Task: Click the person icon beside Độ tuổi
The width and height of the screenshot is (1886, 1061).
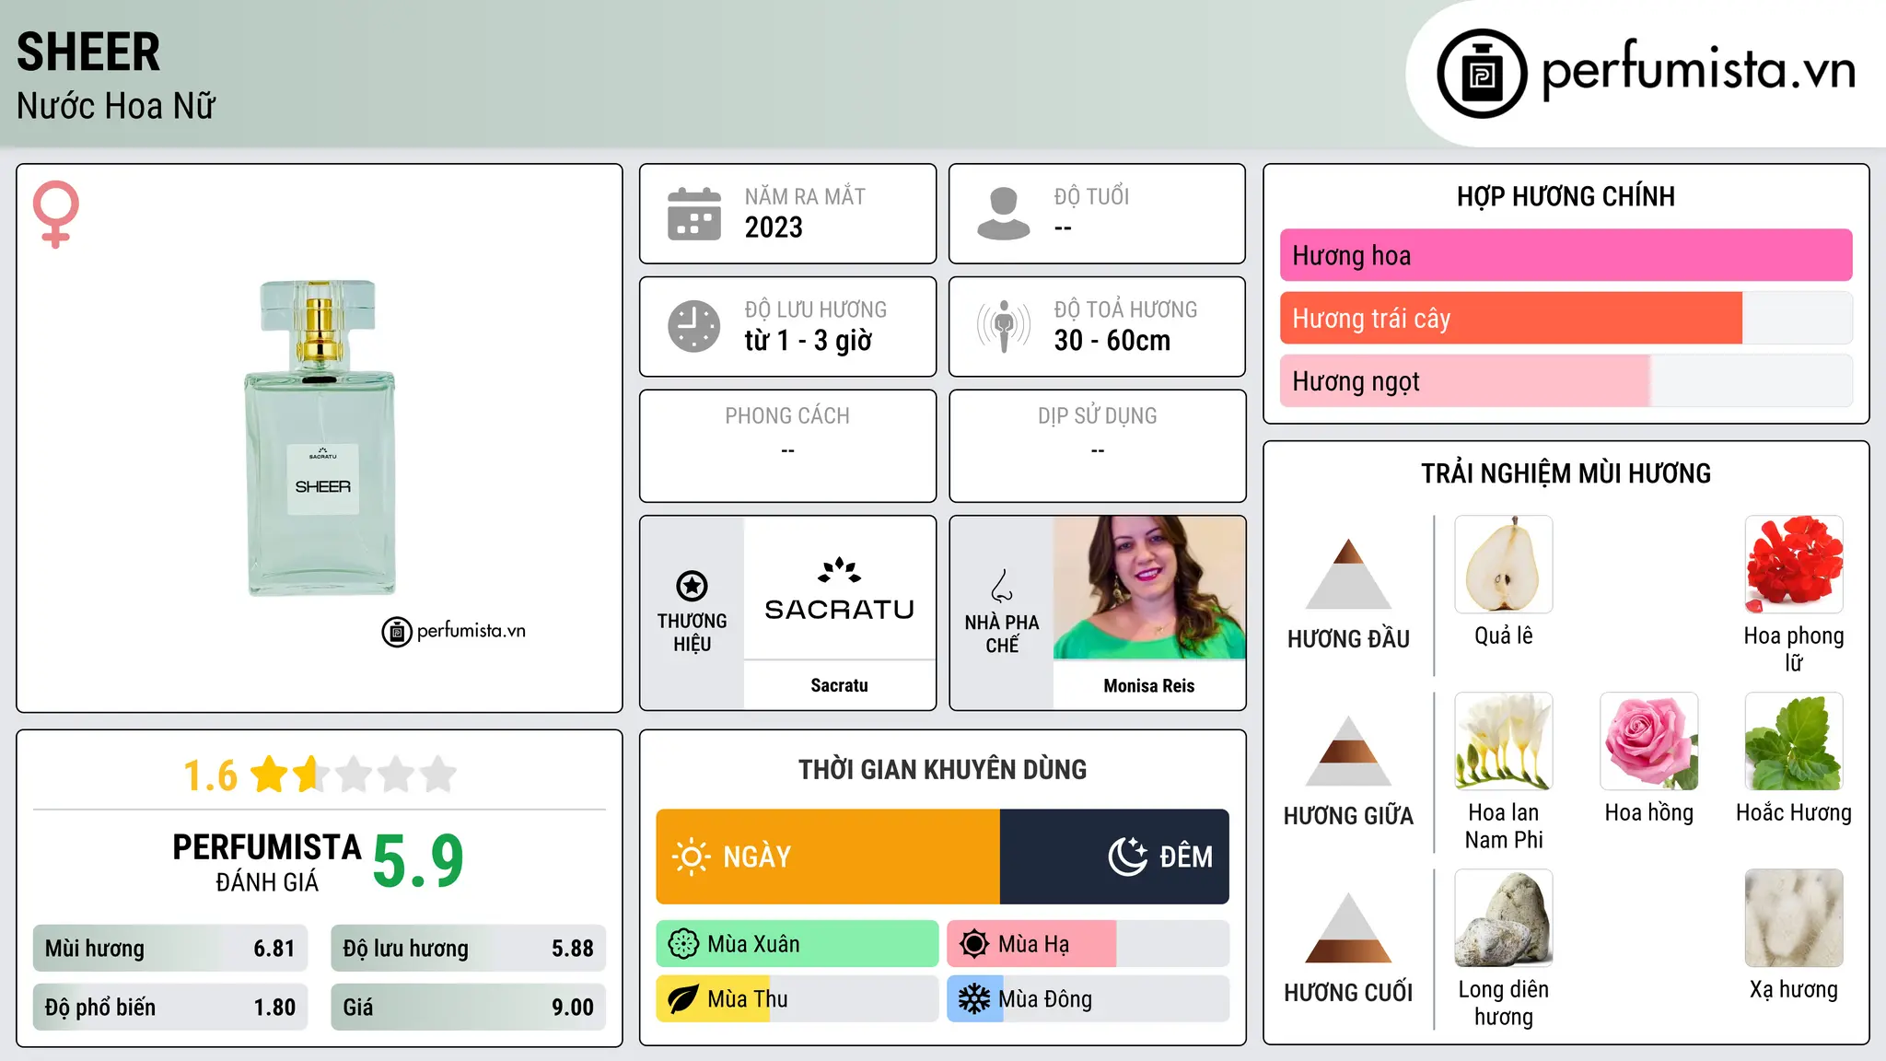Action: [x=1004, y=214]
